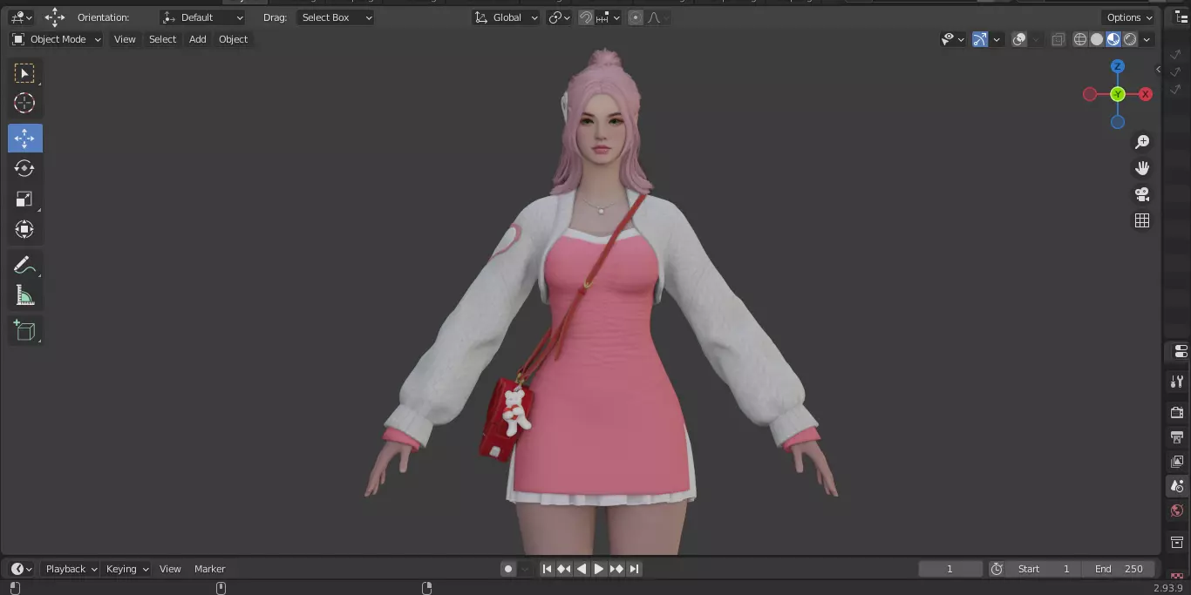The image size is (1191, 595).
Task: Toggle auto keying record button
Action: (x=508, y=569)
